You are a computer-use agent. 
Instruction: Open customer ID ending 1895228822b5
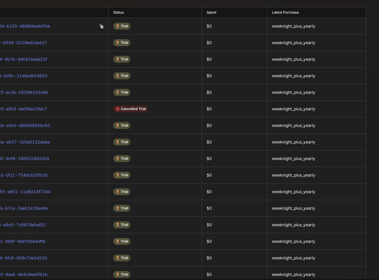click(x=25, y=159)
